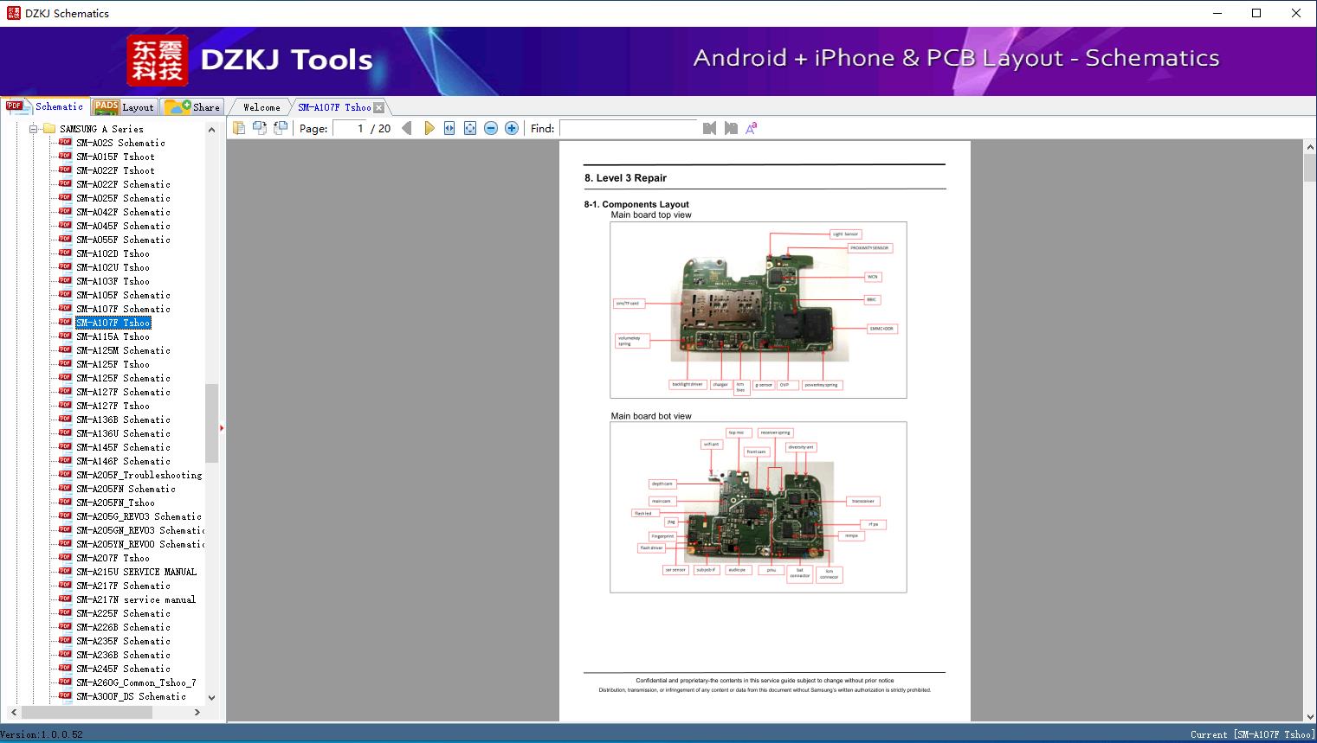
Task: Zoom in with the plus icon
Action: pos(512,128)
